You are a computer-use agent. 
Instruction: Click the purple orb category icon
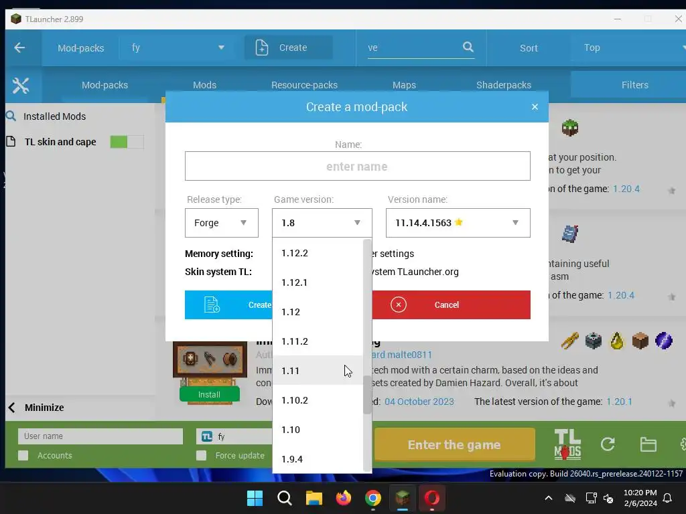[664, 341]
